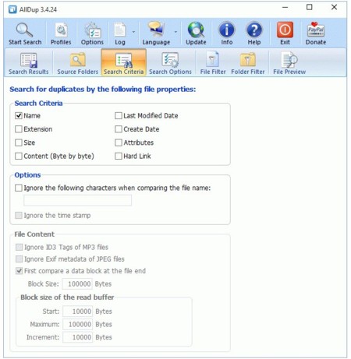The width and height of the screenshot is (351, 359).
Task: Click the ignore characters text field
Action: point(77,200)
